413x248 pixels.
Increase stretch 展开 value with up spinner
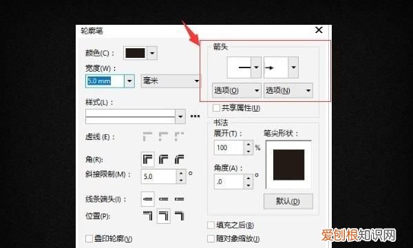click(248, 144)
